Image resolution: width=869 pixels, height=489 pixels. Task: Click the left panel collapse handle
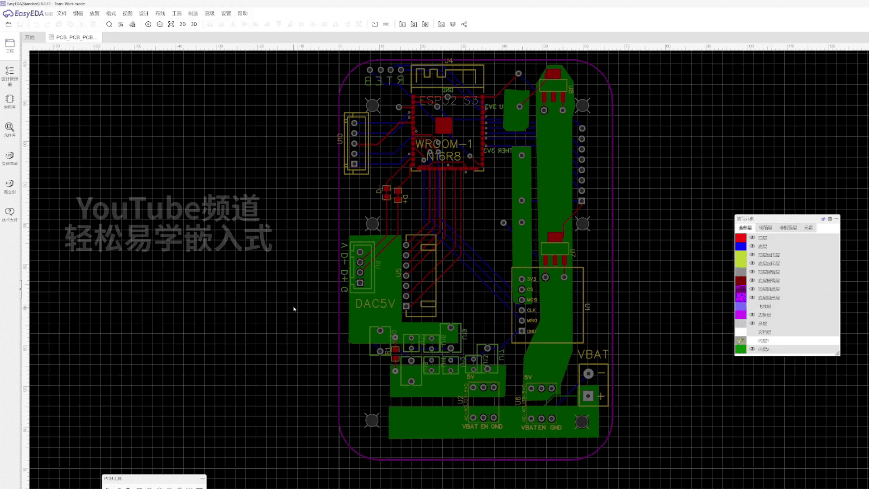pyautogui.click(x=20, y=288)
